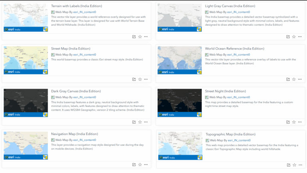Open Street Night (India Edition) title
Screen dimensions: 307x173
coord(225,91)
